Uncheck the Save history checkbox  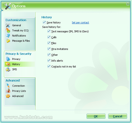[x=44, y=23]
